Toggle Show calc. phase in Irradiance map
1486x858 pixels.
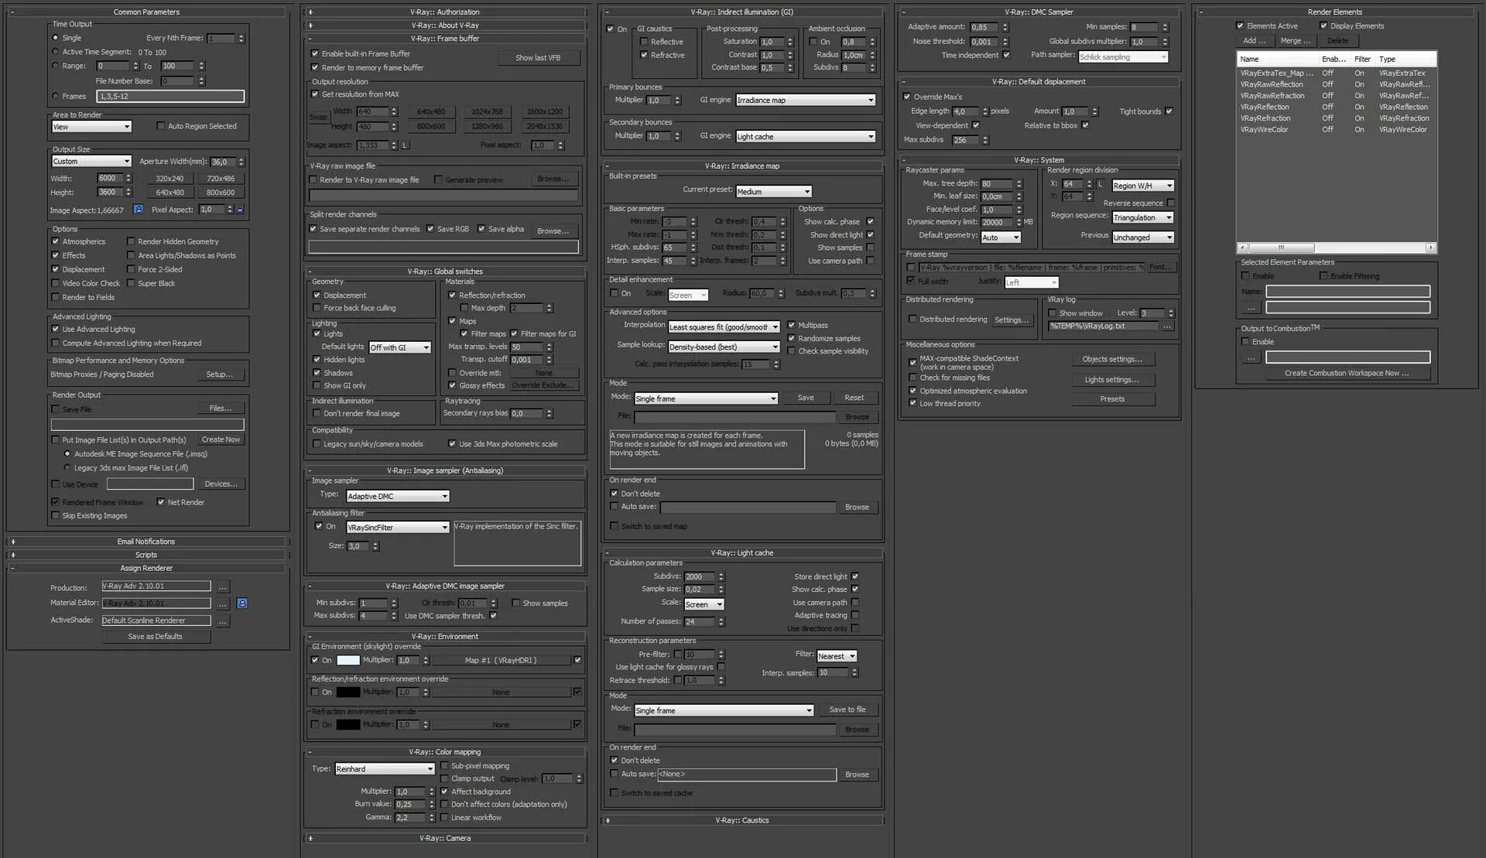[x=871, y=221]
